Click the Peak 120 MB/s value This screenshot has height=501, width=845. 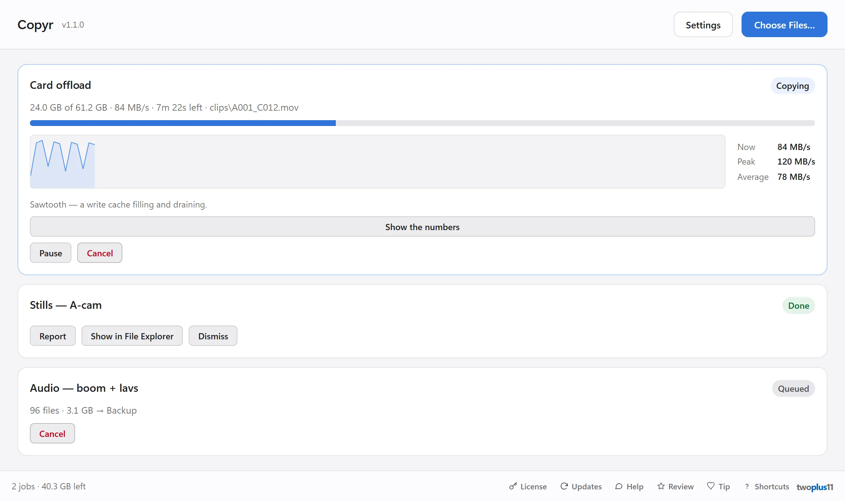pyautogui.click(x=796, y=161)
